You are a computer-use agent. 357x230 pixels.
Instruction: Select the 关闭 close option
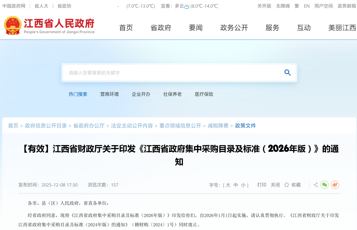pyautogui.click(x=275, y=185)
